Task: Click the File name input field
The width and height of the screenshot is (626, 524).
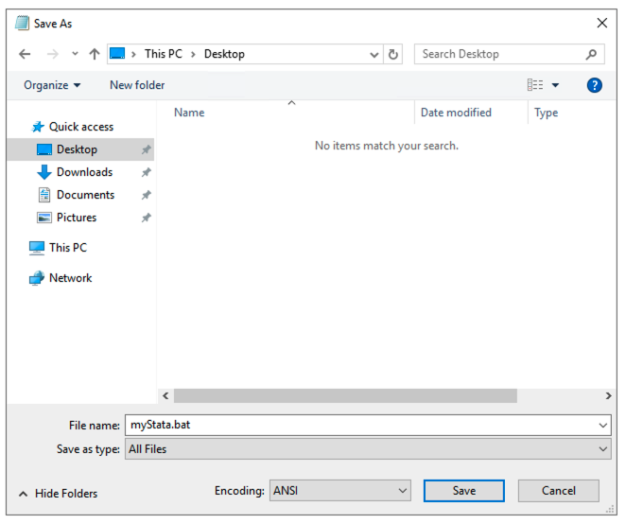Action: click(359, 426)
